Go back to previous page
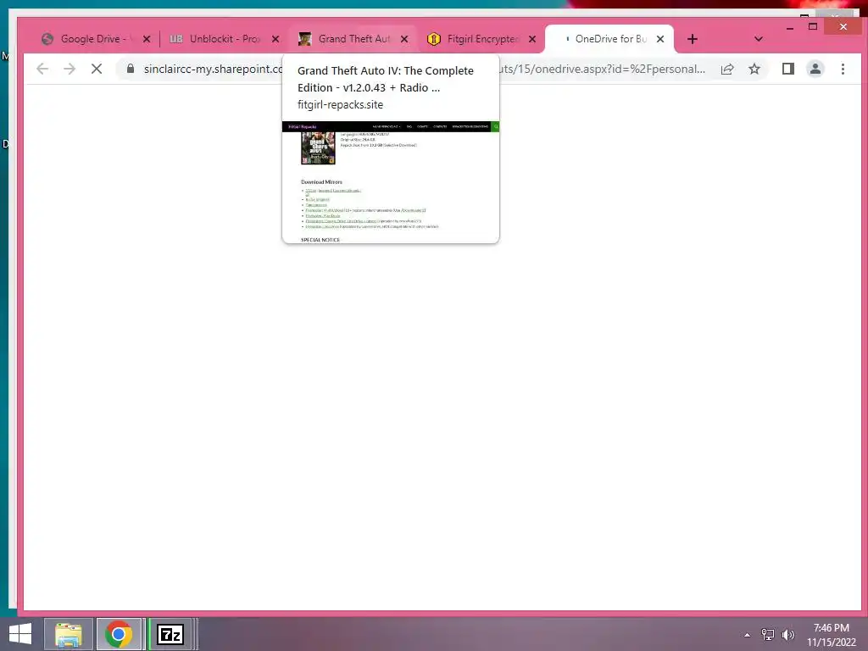This screenshot has width=868, height=651. [42, 70]
